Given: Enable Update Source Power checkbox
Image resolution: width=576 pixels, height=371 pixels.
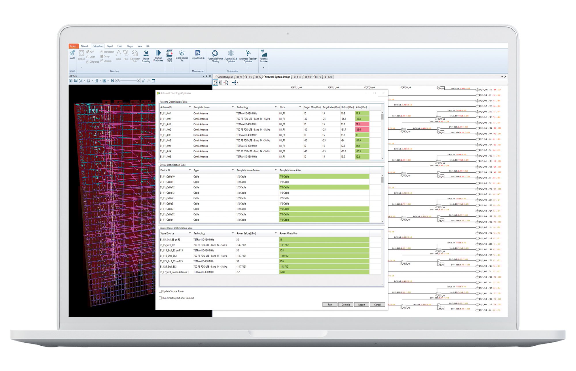Looking at the screenshot, I should point(160,291).
